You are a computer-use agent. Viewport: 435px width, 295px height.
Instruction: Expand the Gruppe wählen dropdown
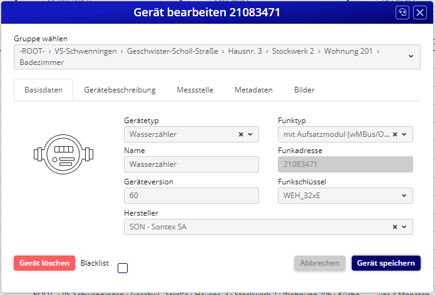[411, 56]
